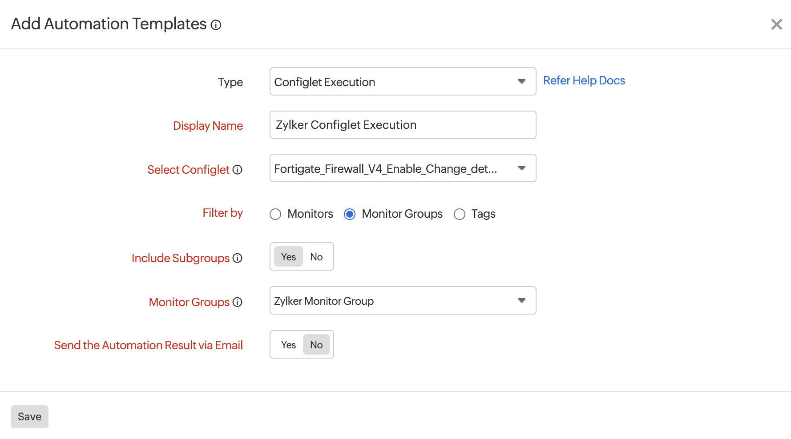791x439 pixels.
Task: Choose No for sending automation result email
Action: (316, 345)
